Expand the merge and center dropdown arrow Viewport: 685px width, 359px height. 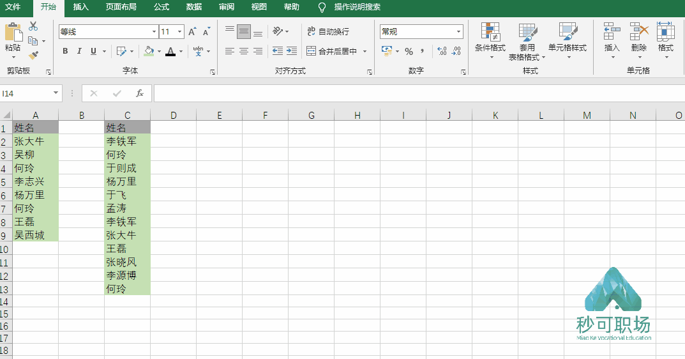pos(365,51)
